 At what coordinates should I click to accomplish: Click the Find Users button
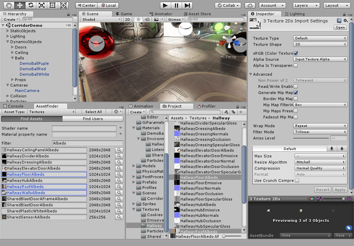[93, 119]
